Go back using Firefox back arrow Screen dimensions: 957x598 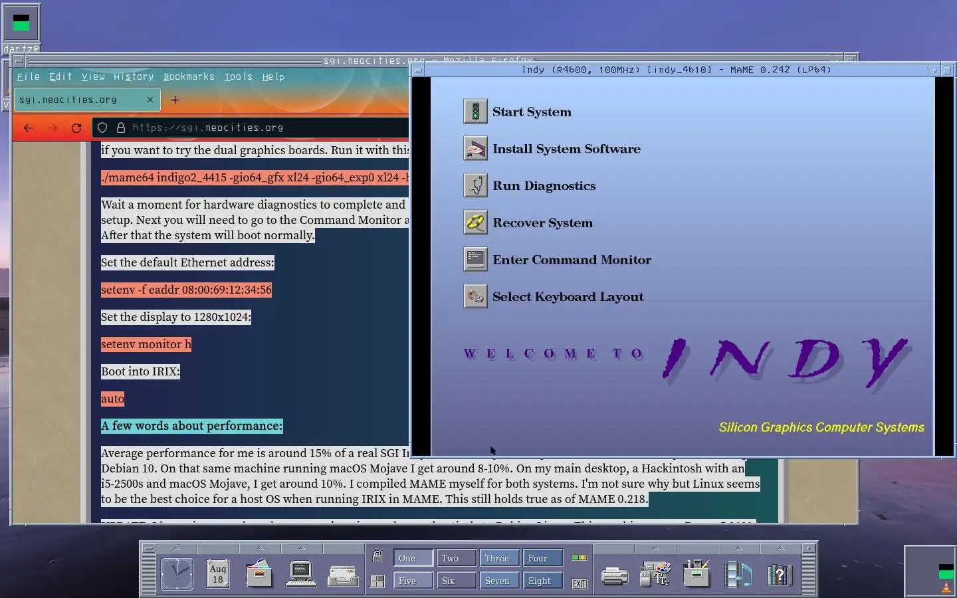28,128
